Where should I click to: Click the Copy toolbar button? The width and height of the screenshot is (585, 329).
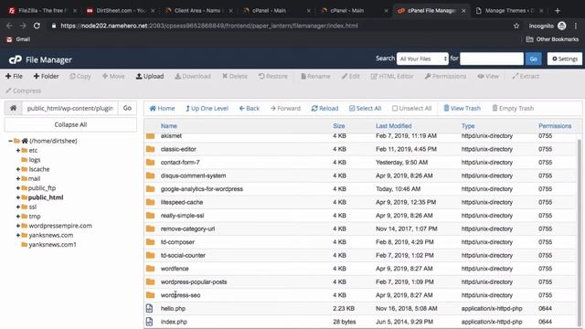pos(80,76)
